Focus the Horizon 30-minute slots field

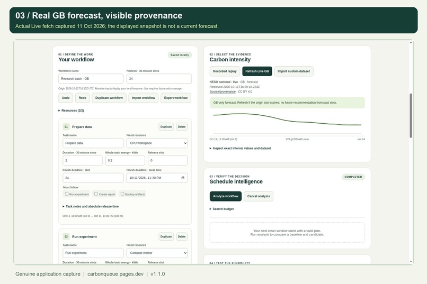[x=159, y=79]
